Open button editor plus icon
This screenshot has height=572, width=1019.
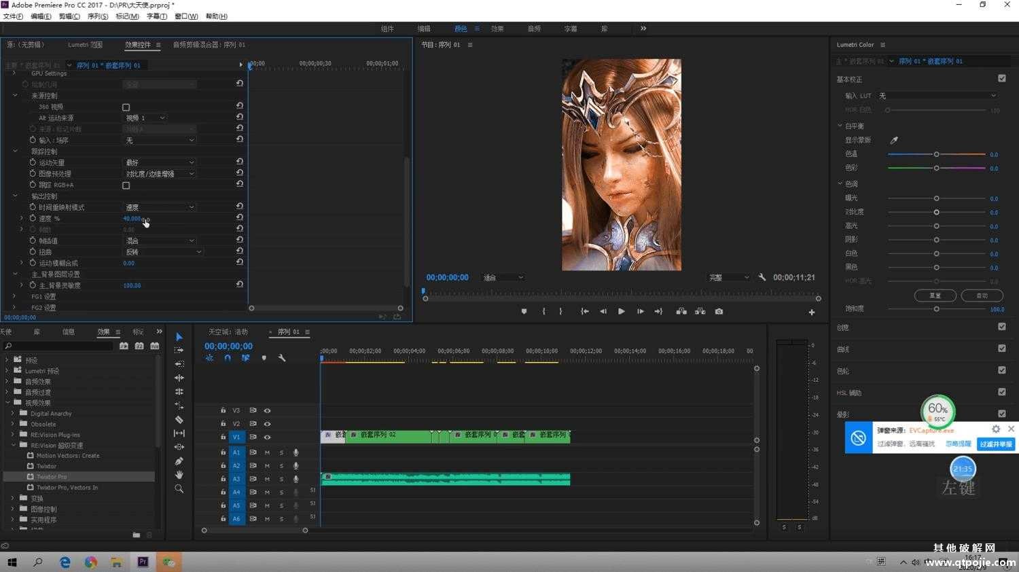click(x=812, y=312)
